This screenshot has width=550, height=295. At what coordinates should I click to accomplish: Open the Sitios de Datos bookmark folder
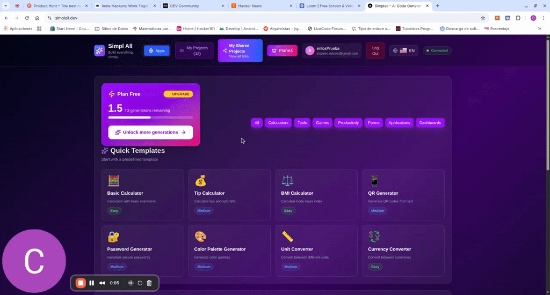[x=112, y=29]
